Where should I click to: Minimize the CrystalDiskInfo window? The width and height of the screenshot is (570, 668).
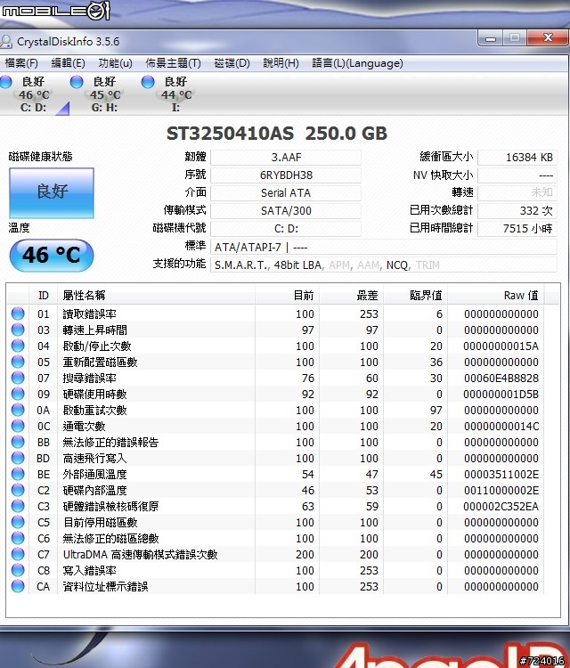point(491,38)
